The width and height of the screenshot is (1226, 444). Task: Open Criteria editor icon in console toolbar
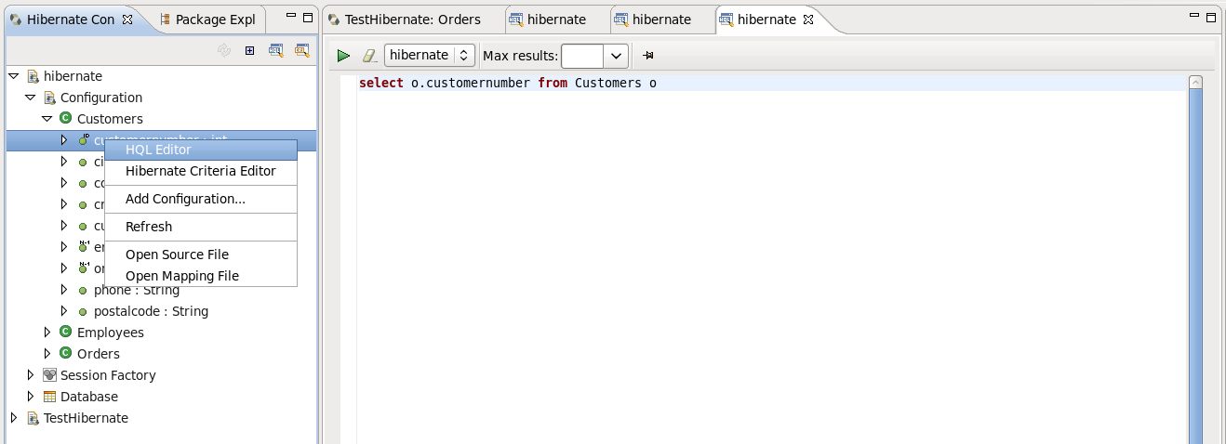301,50
